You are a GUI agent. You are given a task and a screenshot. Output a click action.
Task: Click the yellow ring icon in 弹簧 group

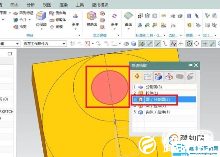189,25
